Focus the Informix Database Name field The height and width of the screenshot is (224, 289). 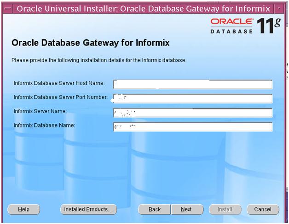pos(193,127)
